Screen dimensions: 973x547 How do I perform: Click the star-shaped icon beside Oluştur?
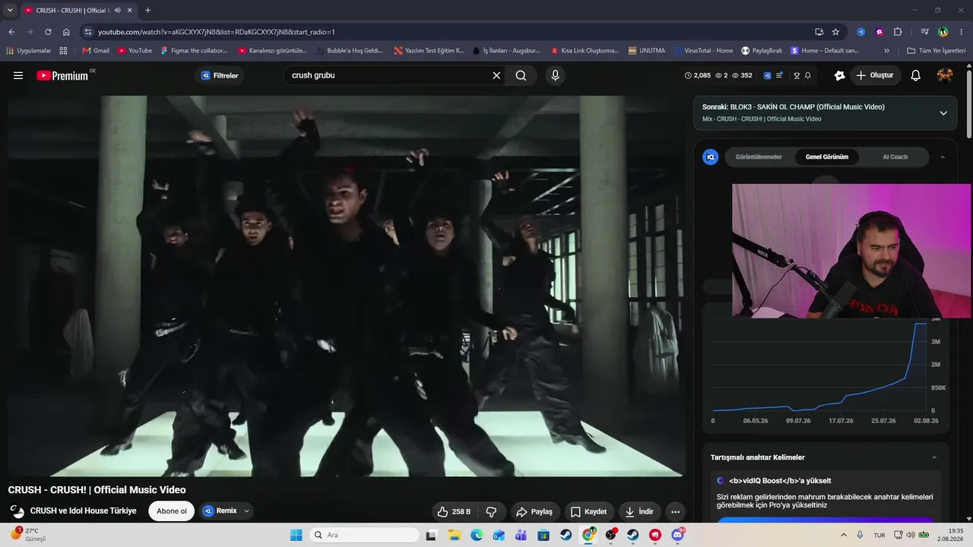(839, 75)
